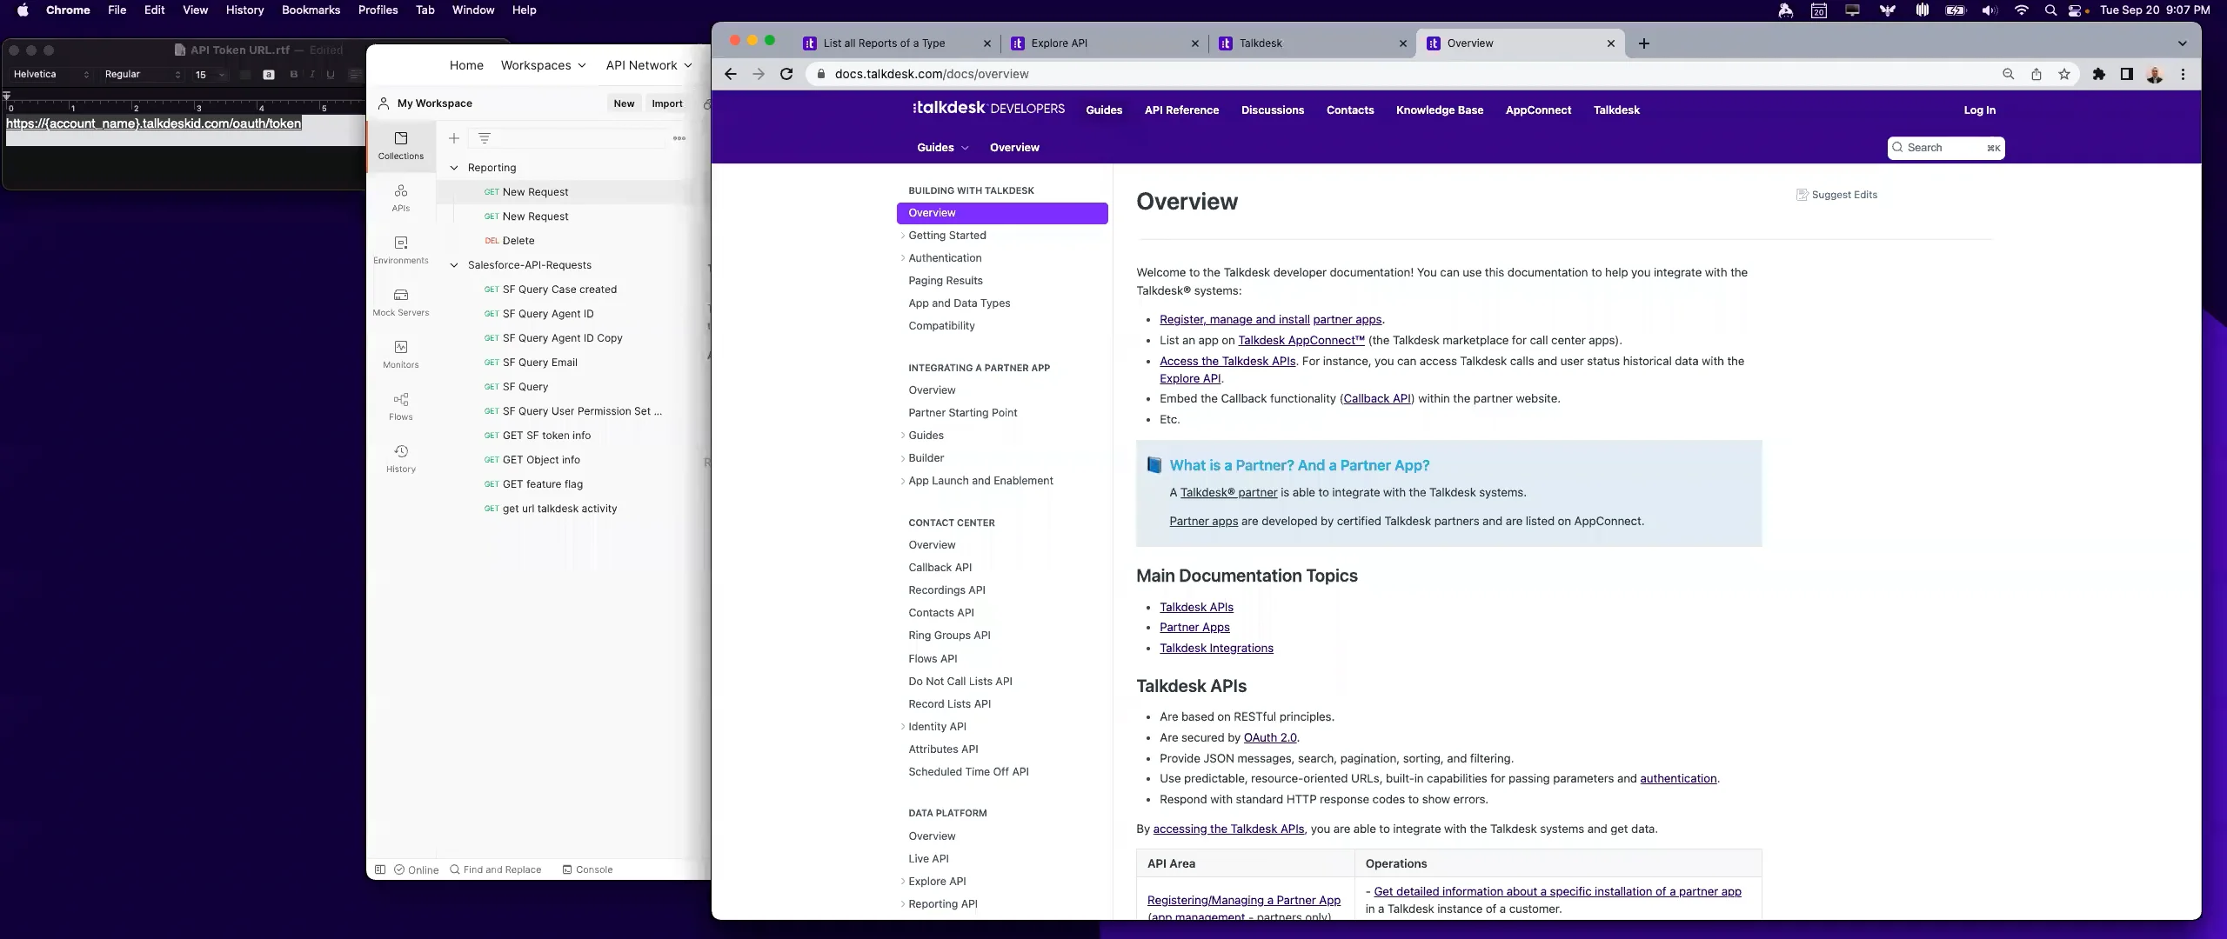Image resolution: width=2227 pixels, height=939 pixels.
Task: Click Log In on Talkdesk Developers
Action: click(1979, 110)
